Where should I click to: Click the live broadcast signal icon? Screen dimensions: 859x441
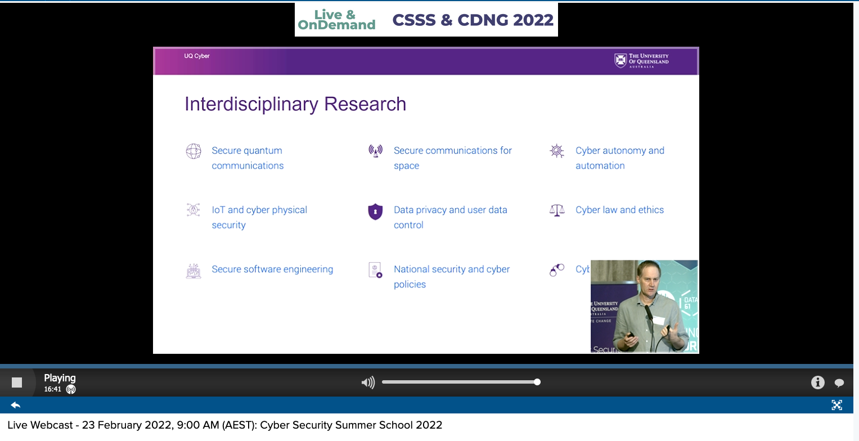(x=71, y=389)
